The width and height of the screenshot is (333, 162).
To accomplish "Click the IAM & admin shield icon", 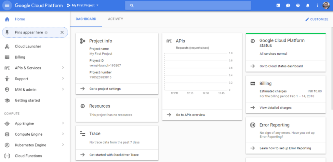I will 7,89.
